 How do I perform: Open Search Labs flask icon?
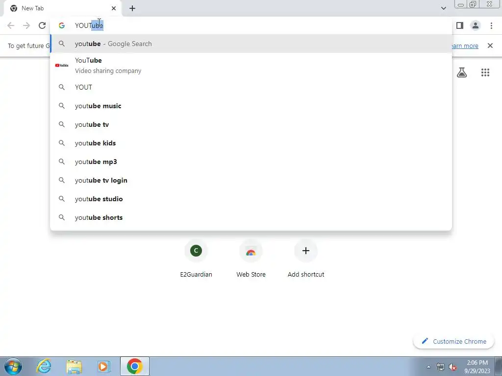pos(462,72)
